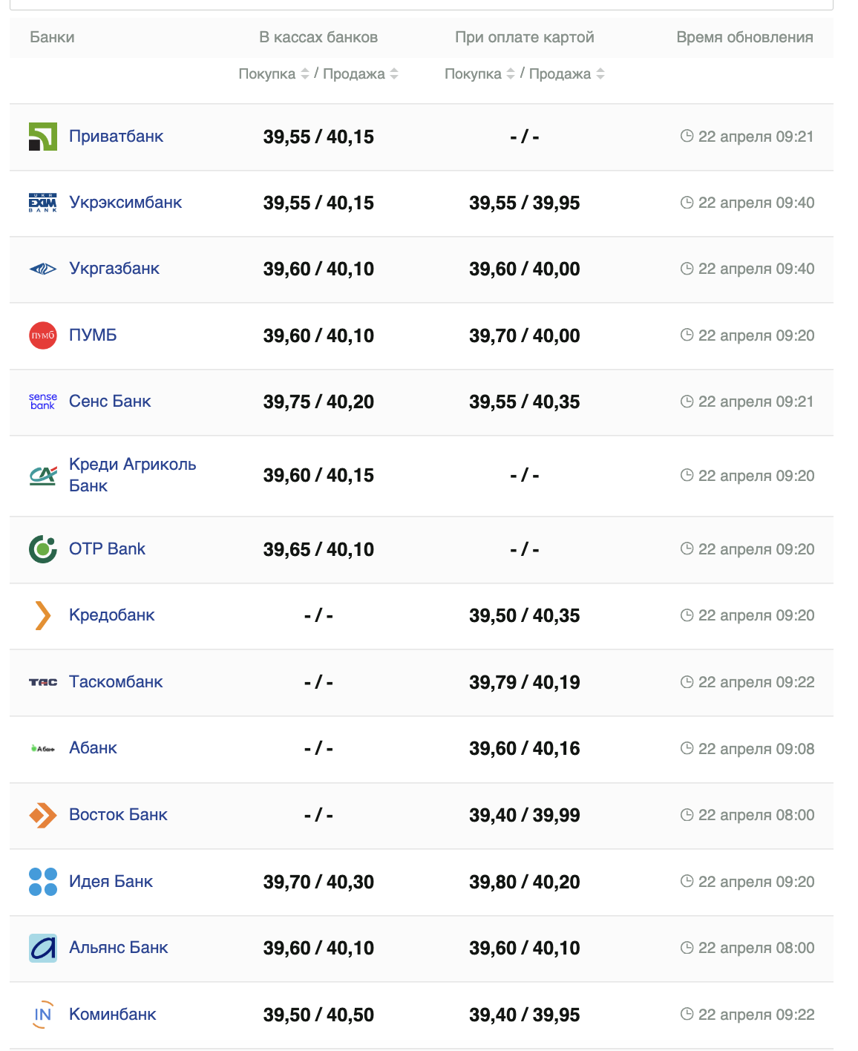The image size is (858, 1051).
Task: Open the Восток Банк link
Action: (x=118, y=815)
